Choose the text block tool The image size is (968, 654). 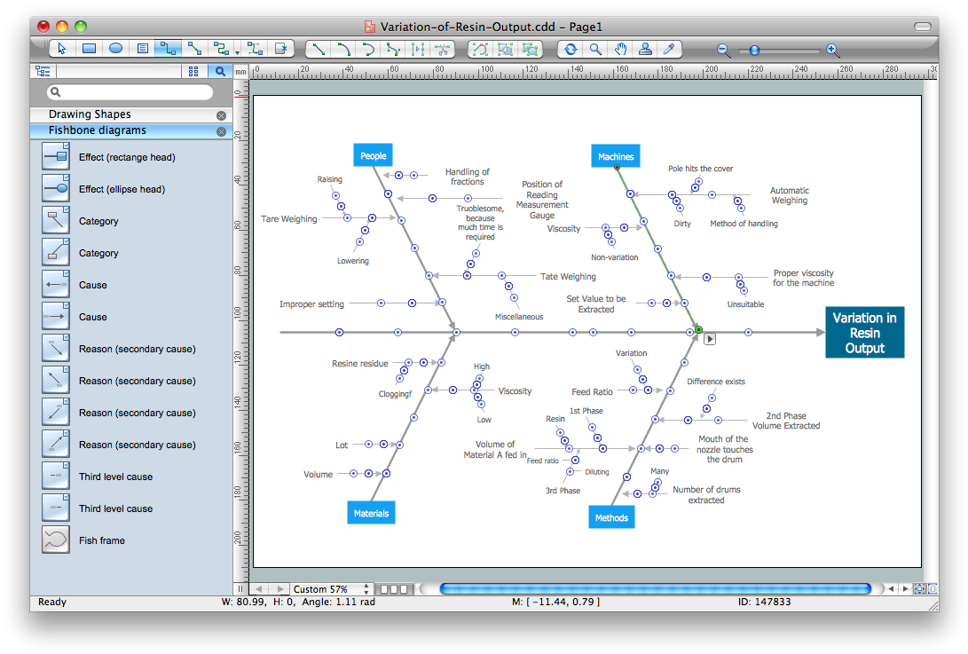[x=143, y=49]
